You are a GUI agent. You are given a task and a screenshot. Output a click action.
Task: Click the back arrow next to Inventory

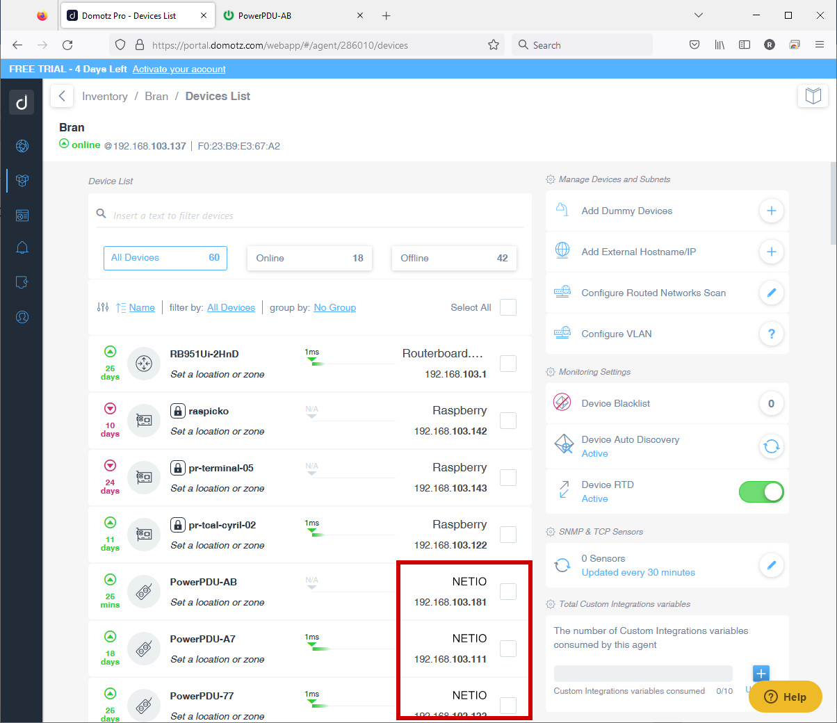point(62,96)
